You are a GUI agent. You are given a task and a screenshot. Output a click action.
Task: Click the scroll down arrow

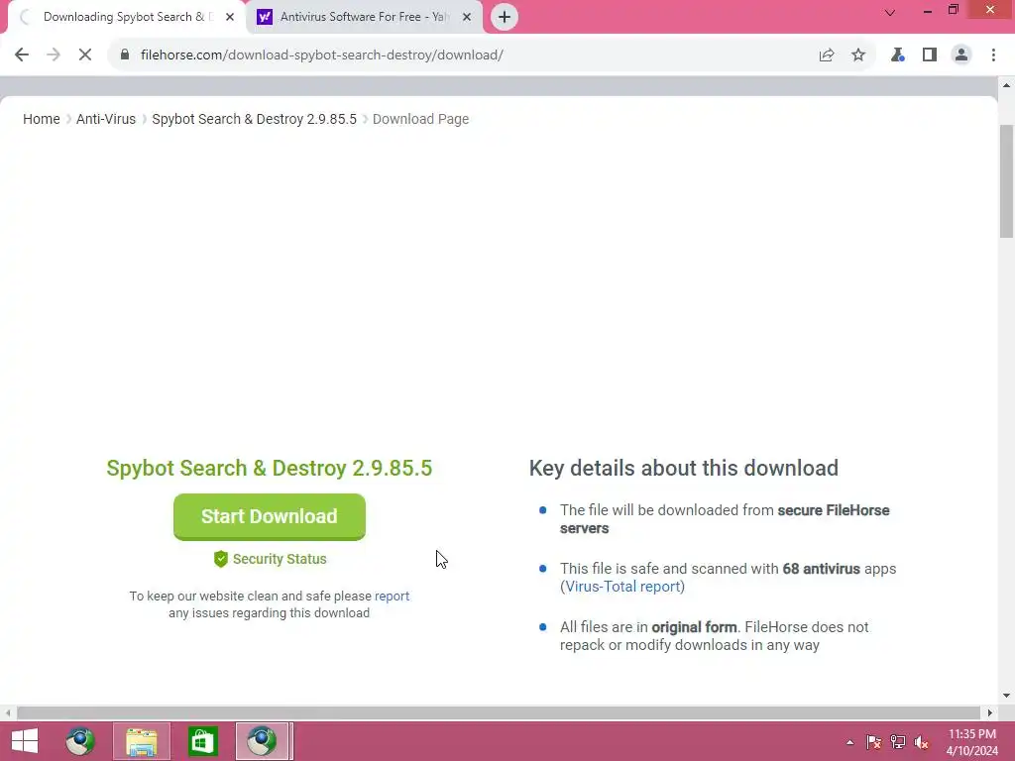coord(1006,697)
